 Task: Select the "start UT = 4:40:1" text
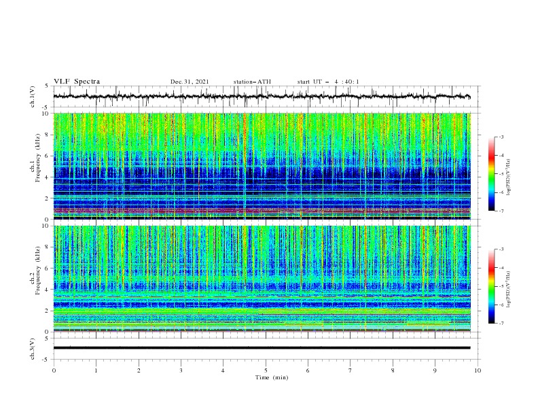pyautogui.click(x=328, y=82)
